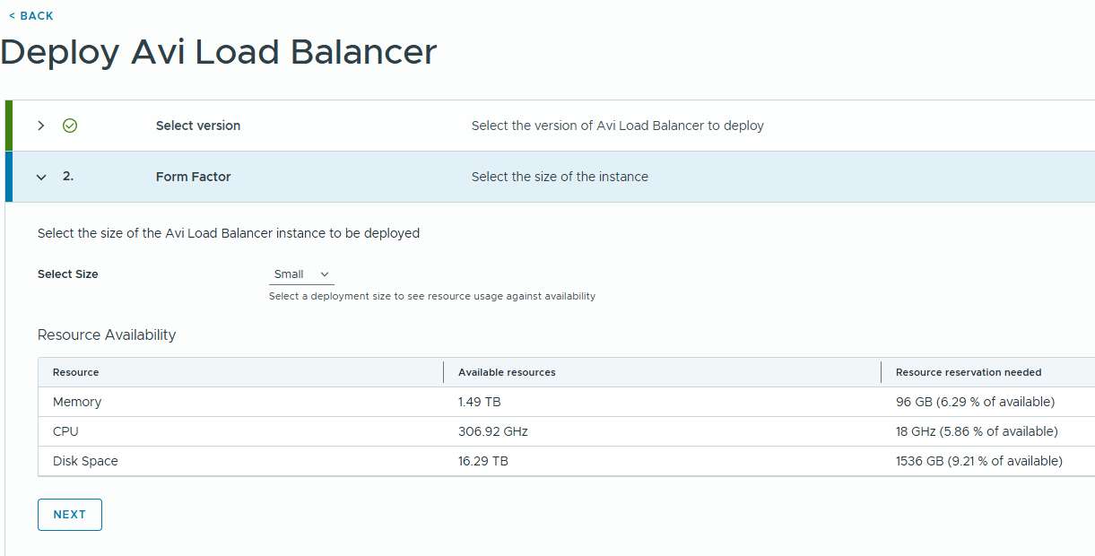Viewport: 1095px width, 556px height.
Task: Open the Select version step title
Action: pyautogui.click(x=198, y=126)
